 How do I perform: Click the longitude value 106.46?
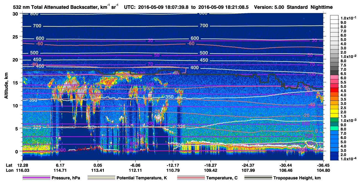[286, 170]
